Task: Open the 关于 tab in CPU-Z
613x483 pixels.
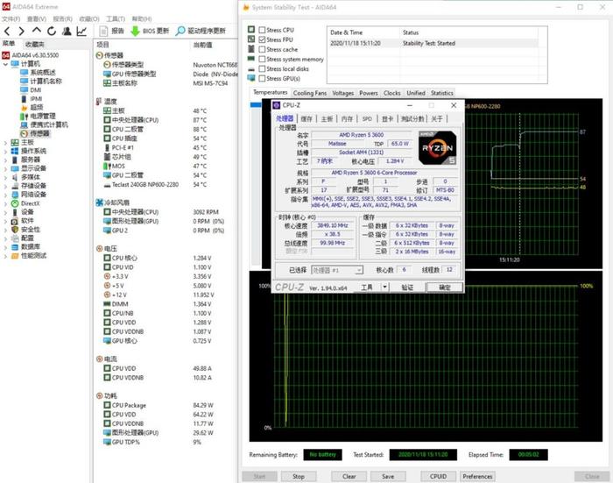Action: [x=437, y=118]
